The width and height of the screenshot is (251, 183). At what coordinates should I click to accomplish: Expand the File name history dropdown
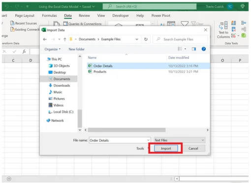148,140
